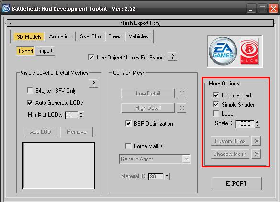280x202 pixels.
Task: Click the EA Games logo
Action: [223, 51]
